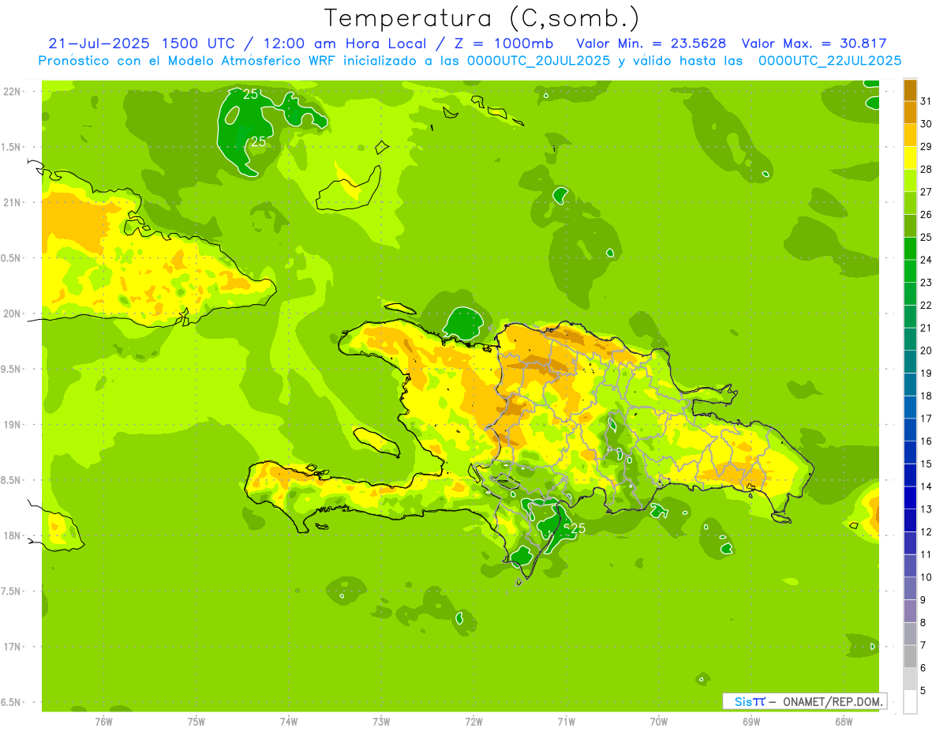
Task: Click the pressure level 'Z = 1000mb'
Action: coord(503,43)
